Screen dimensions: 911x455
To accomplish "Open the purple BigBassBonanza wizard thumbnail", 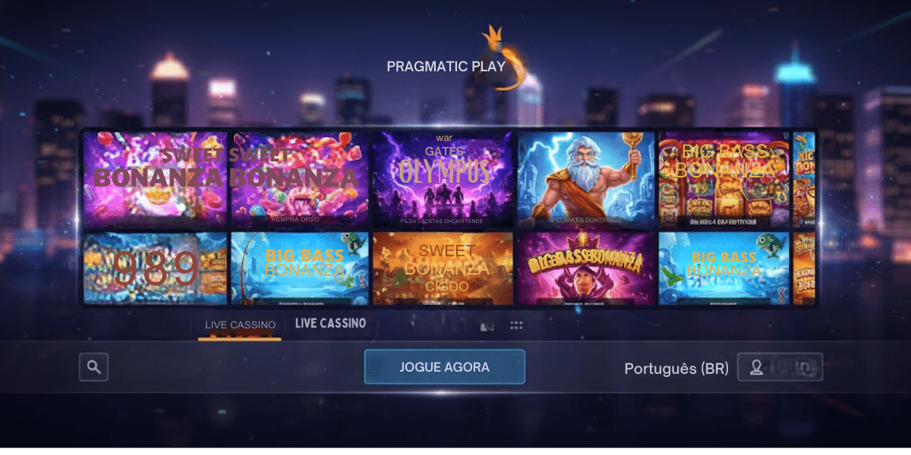I will click(586, 268).
